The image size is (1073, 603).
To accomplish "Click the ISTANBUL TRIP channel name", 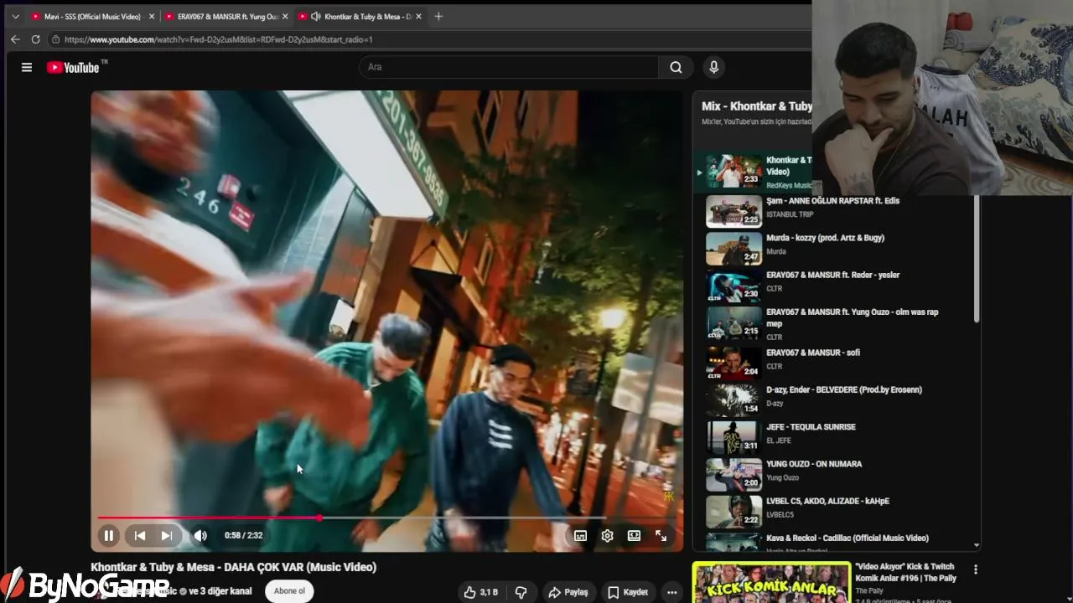I will 790,214.
